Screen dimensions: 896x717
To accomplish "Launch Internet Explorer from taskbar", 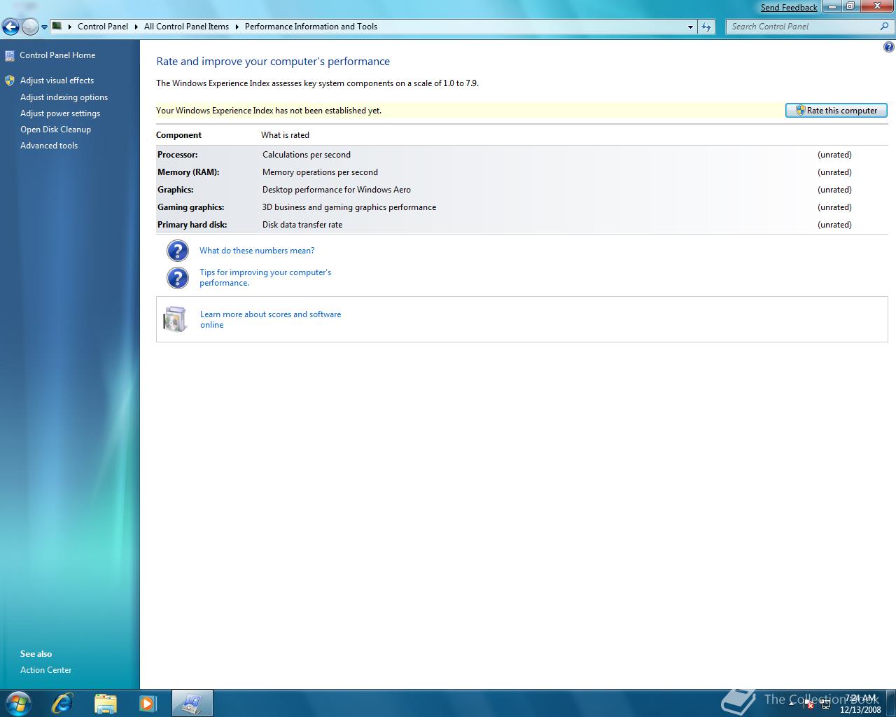I will click(62, 703).
